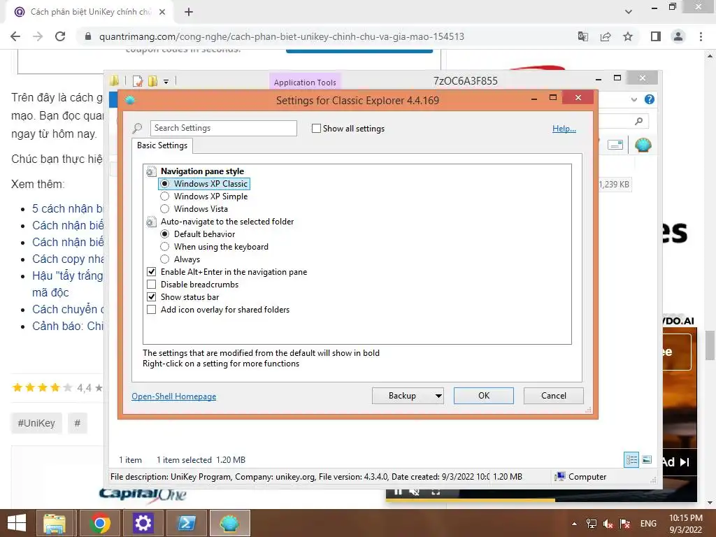
Task: Open the Open-Shell Homepage link
Action: tap(174, 396)
